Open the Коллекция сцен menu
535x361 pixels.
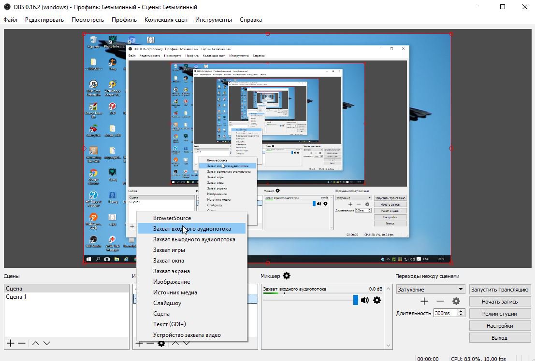[166, 20]
